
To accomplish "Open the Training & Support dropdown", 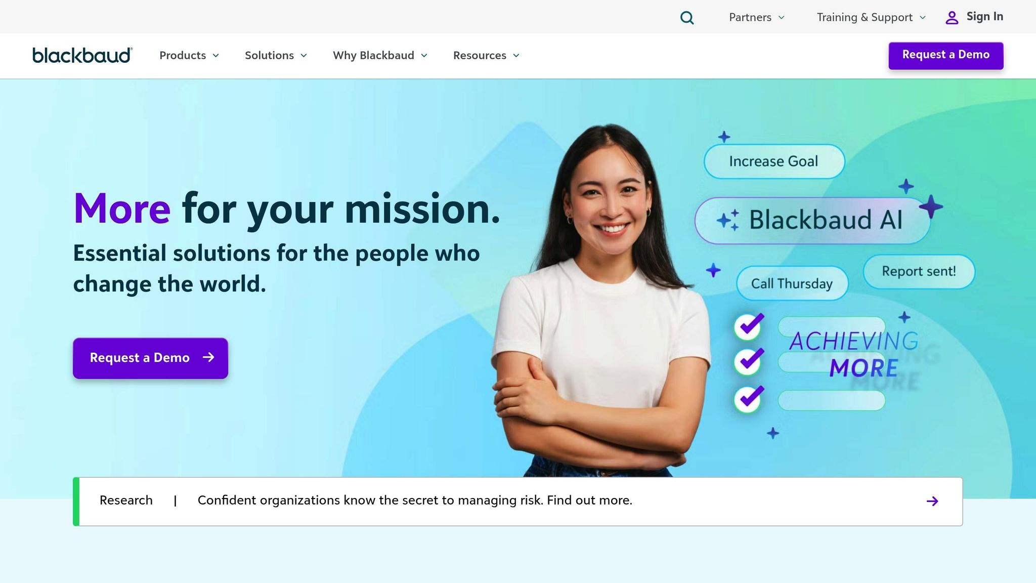I will tap(872, 18).
